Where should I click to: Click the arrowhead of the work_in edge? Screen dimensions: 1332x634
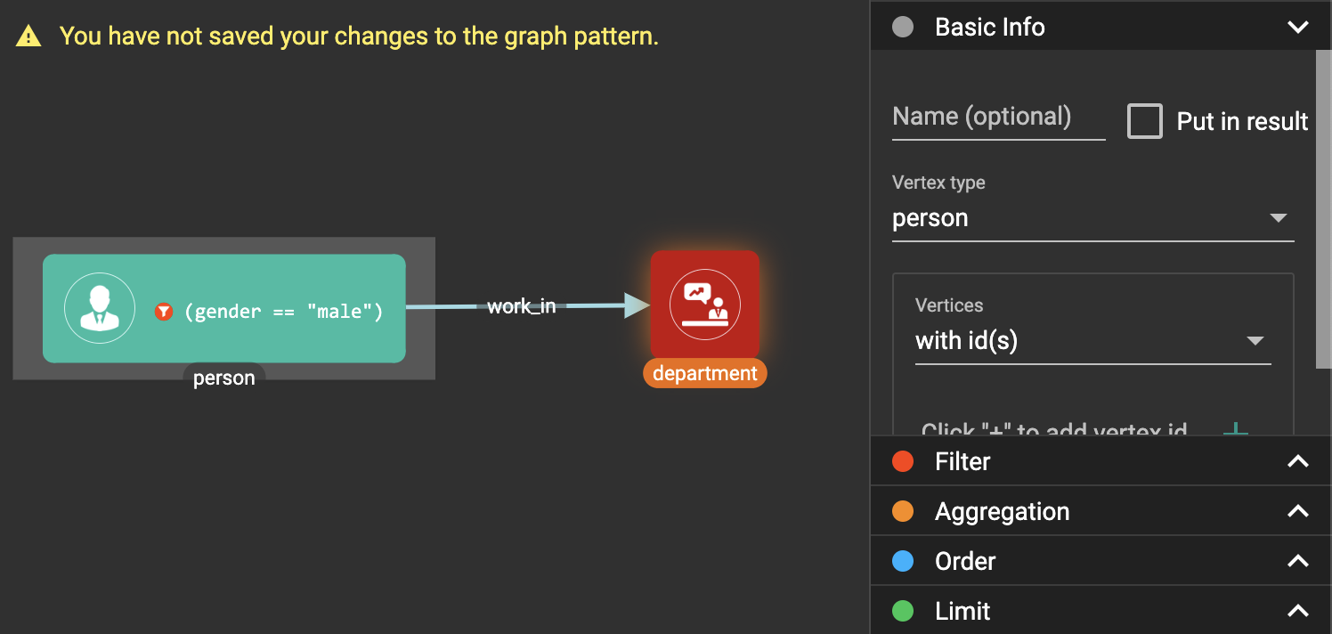pos(637,305)
